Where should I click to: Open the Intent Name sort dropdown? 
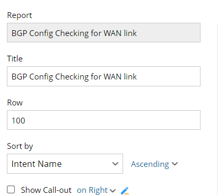[x=65, y=164]
